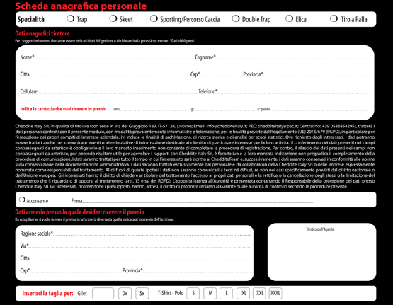Click the cartridge gr field
The image size is (393, 305).
(x=225, y=110)
